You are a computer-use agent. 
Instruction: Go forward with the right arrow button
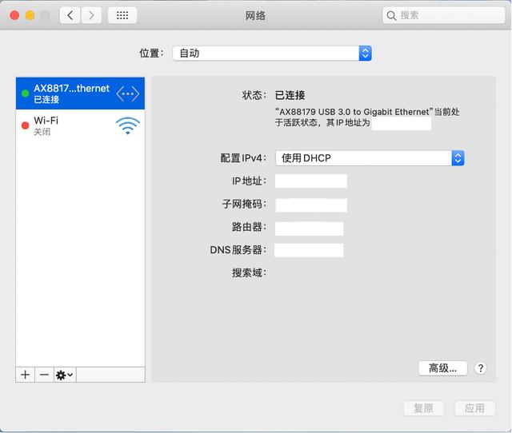pos(91,15)
